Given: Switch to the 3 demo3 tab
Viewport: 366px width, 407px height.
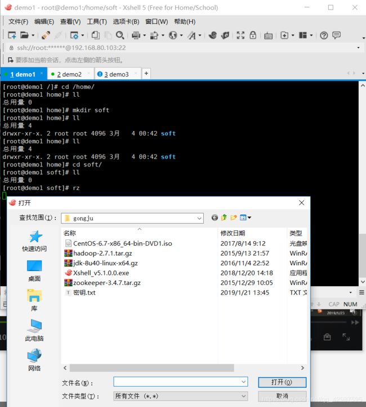Looking at the screenshot, I should pos(117,74).
